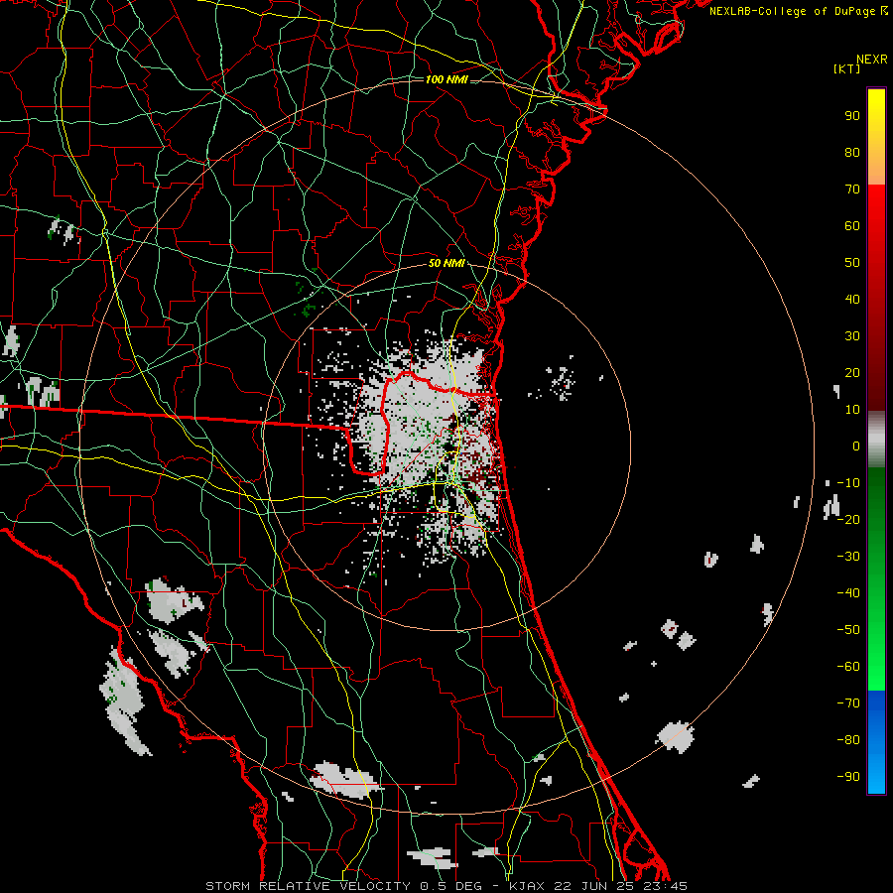Click the -50 knot scale value
Image resolution: width=893 pixels, height=893 pixels.
click(x=848, y=630)
